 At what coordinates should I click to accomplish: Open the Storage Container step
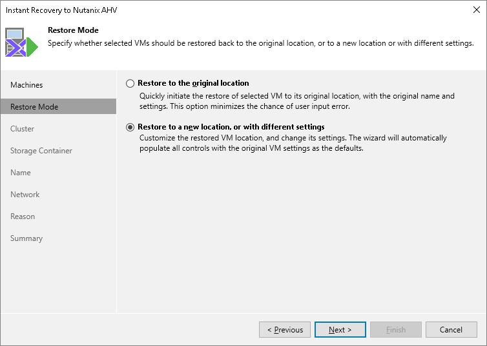41,151
